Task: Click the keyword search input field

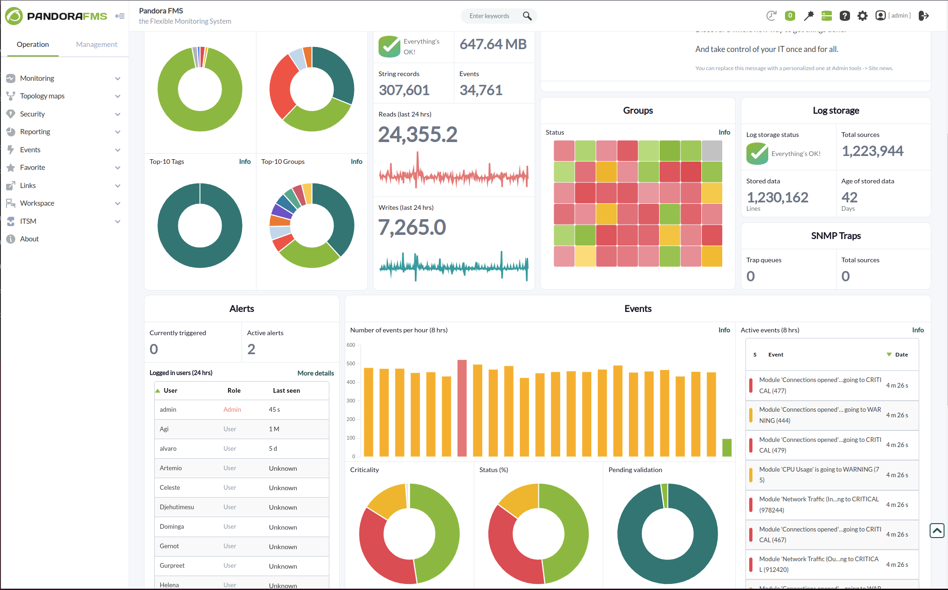Action: 490,15
